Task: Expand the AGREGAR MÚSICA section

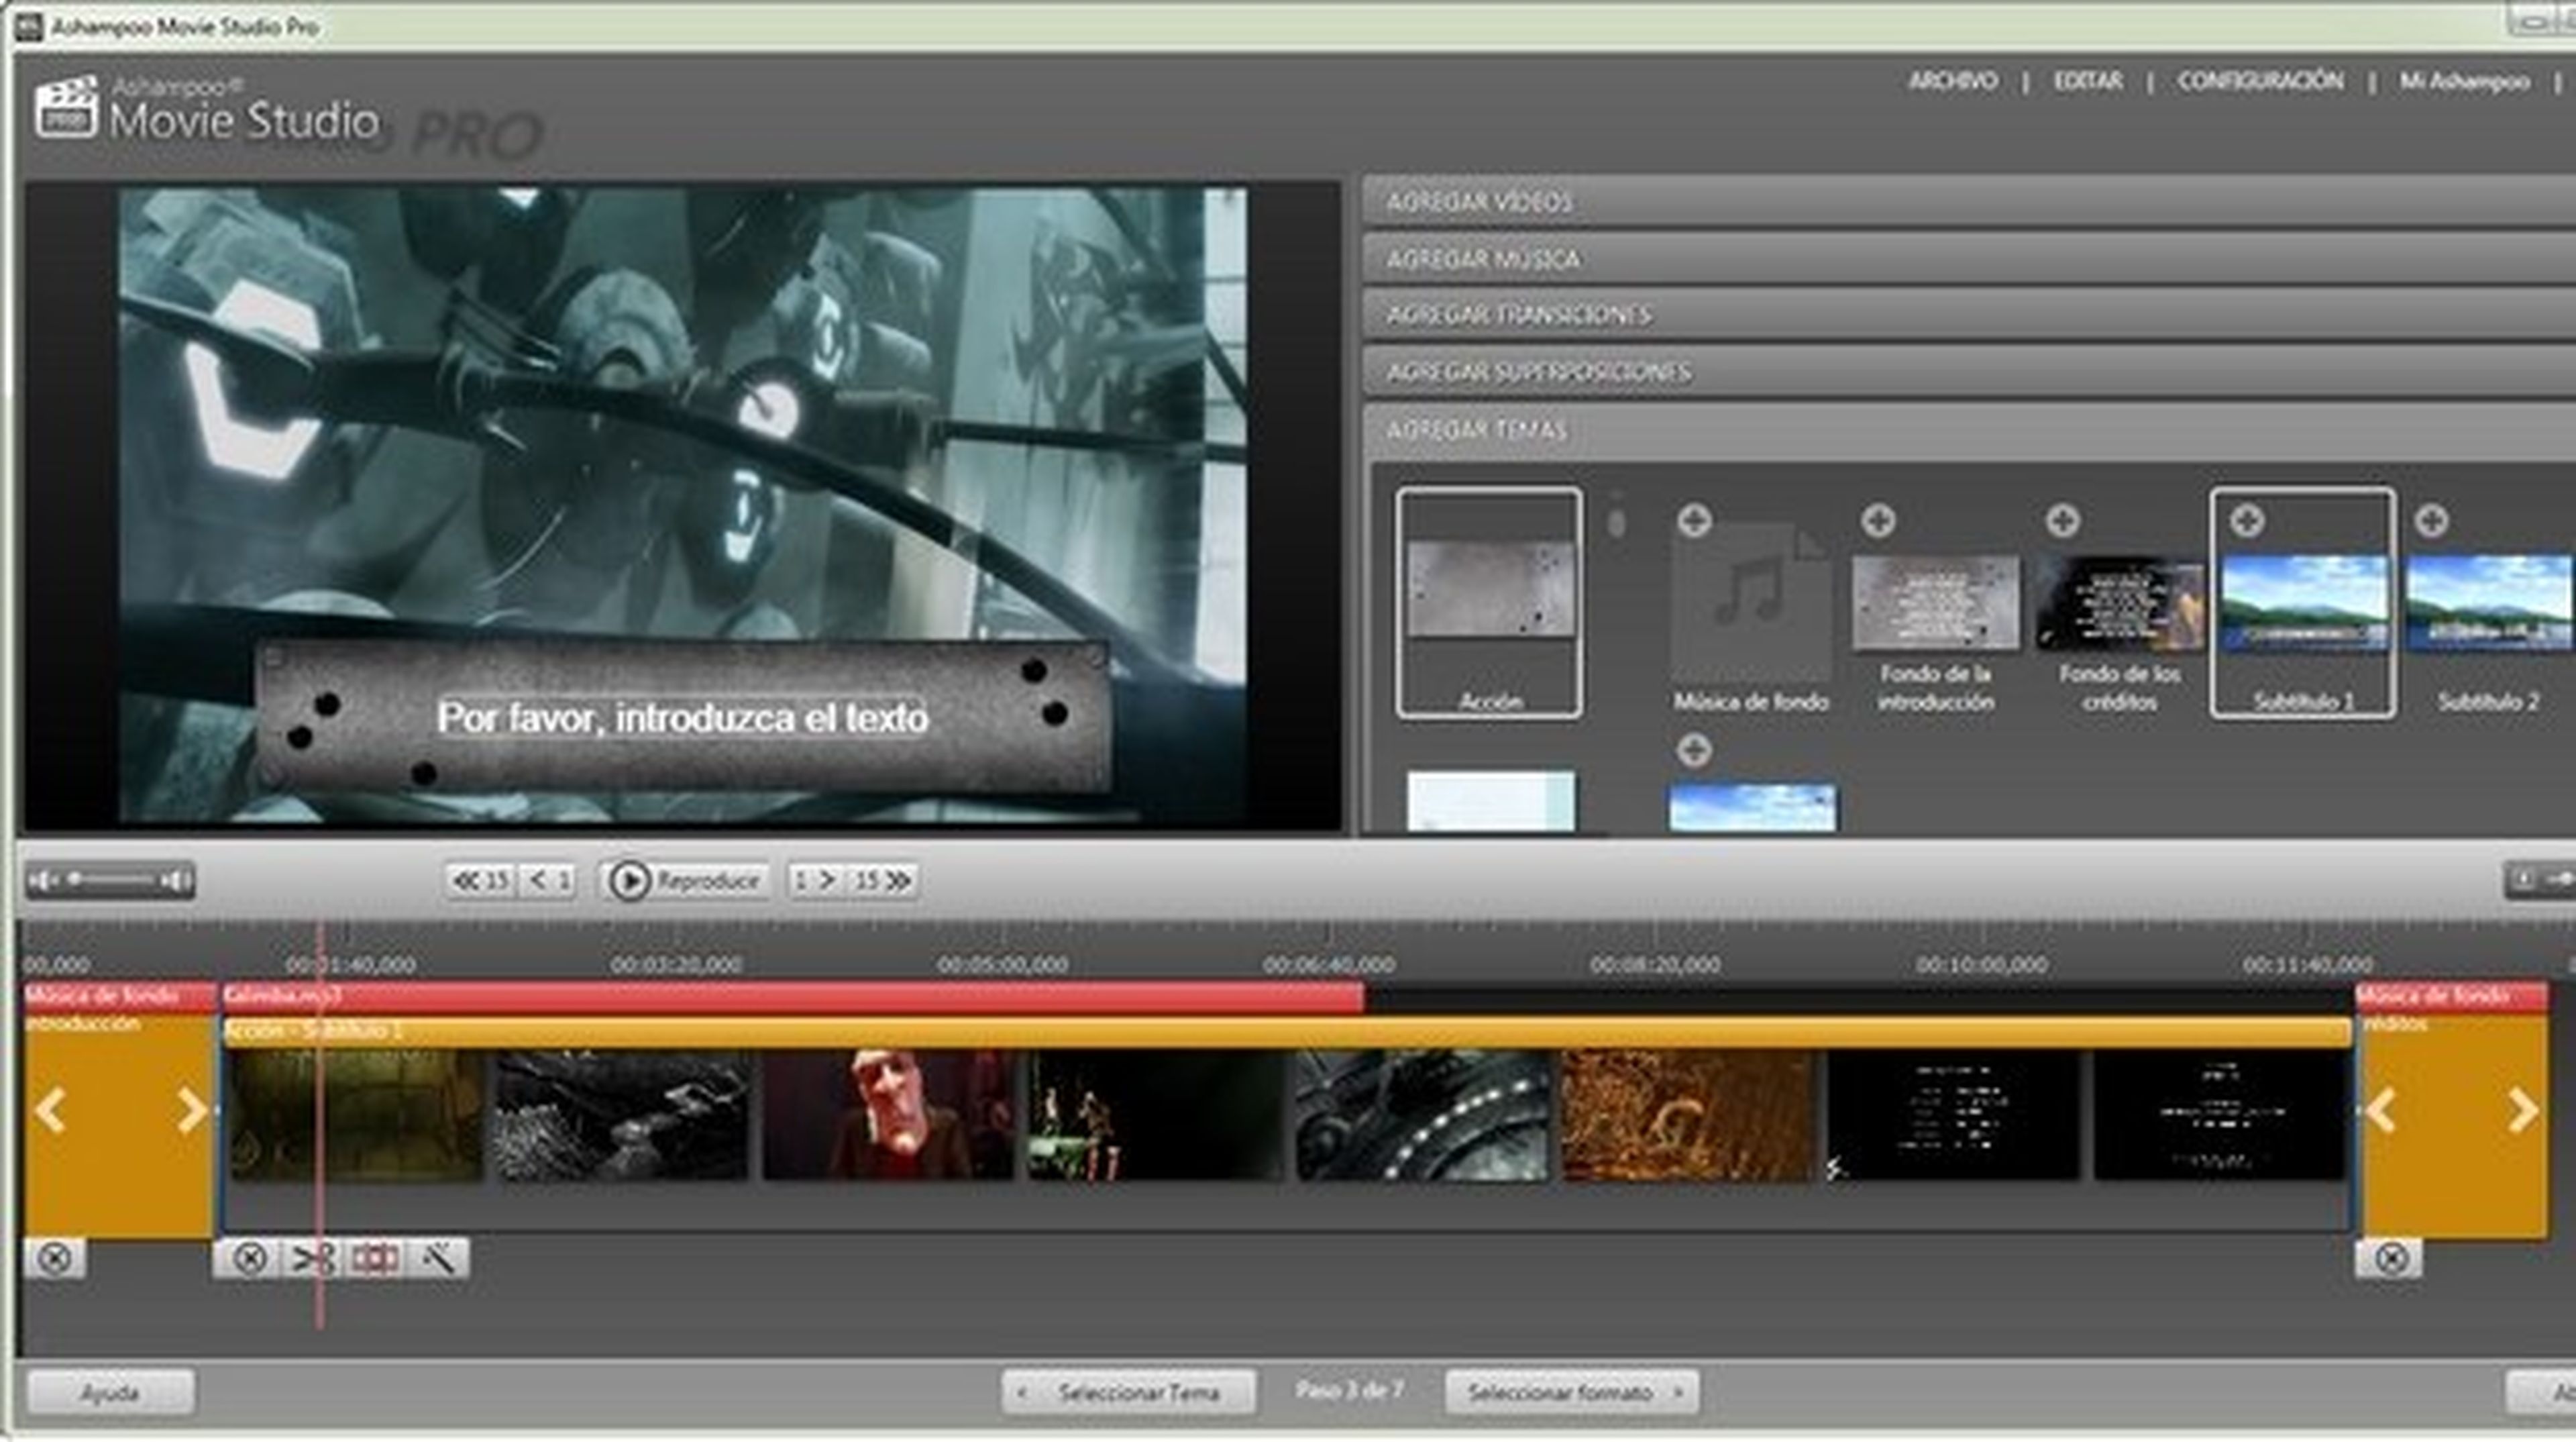Action: pyautogui.click(x=1969, y=259)
